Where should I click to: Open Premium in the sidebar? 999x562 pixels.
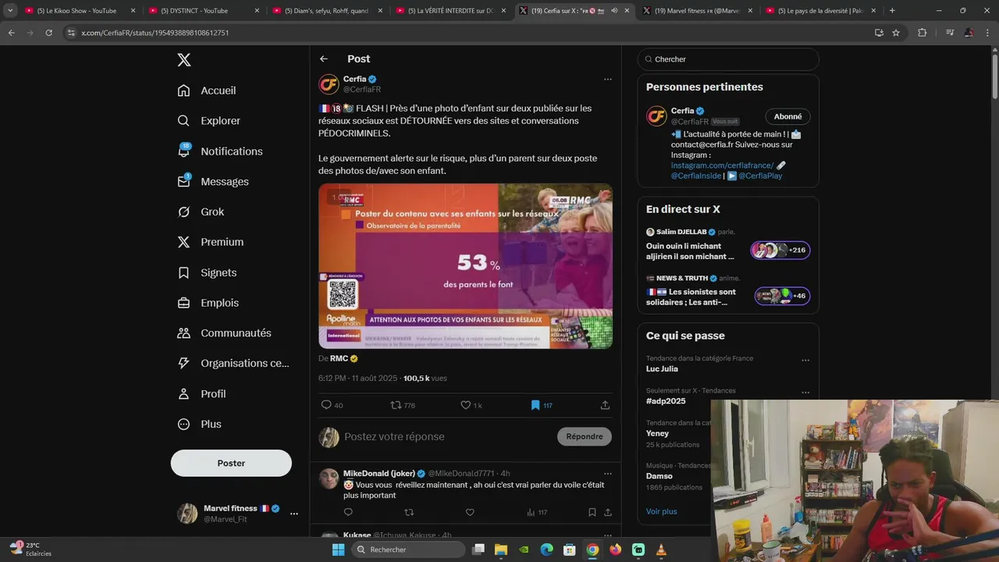tap(211, 242)
